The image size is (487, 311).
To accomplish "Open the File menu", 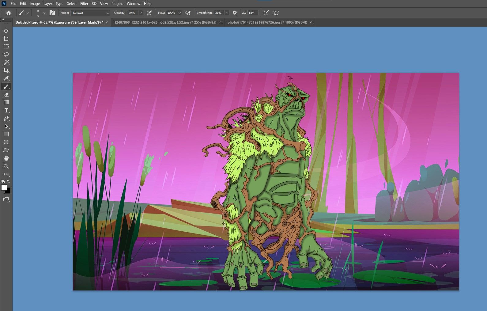I will (x=13, y=4).
